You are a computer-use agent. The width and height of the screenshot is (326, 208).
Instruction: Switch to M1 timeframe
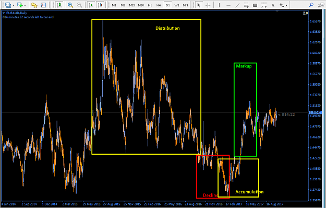click(114, 5)
